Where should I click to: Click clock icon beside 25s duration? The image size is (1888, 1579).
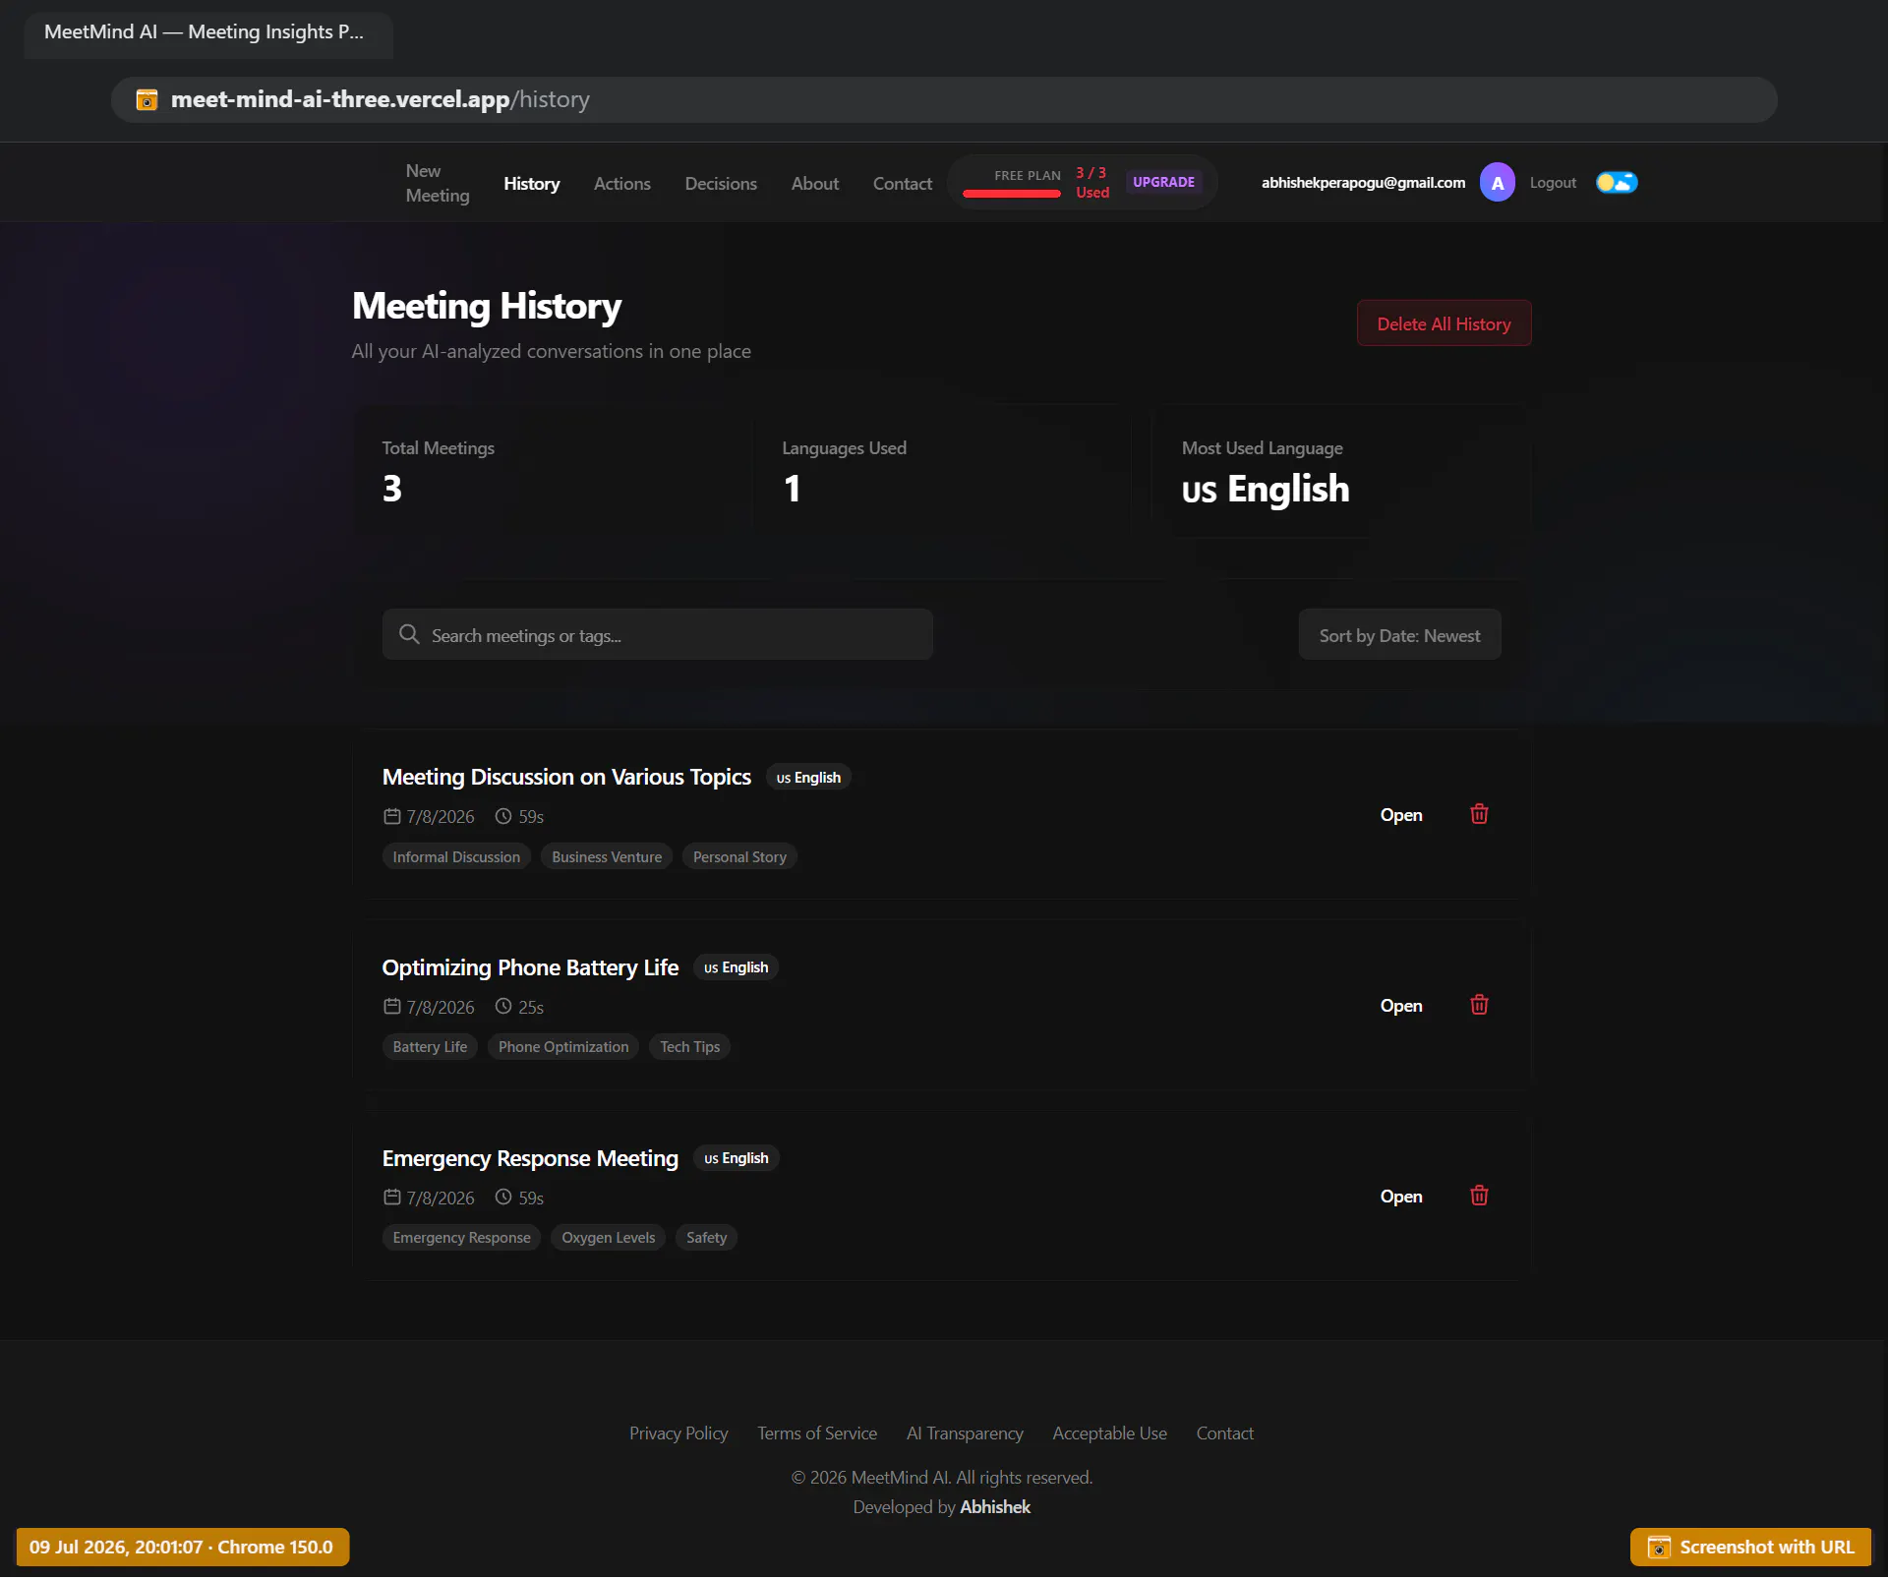click(x=503, y=1008)
